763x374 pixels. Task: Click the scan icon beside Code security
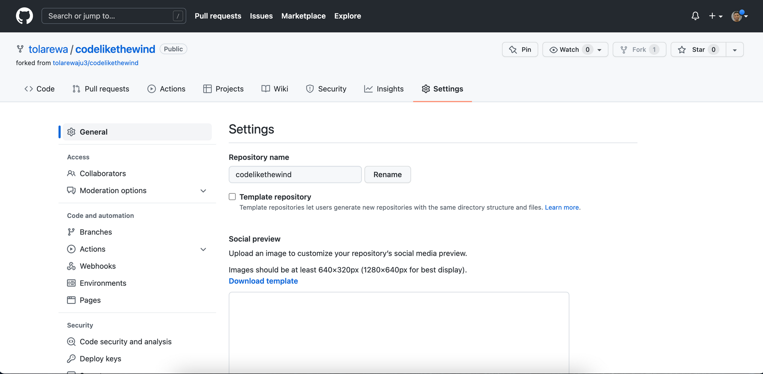71,342
